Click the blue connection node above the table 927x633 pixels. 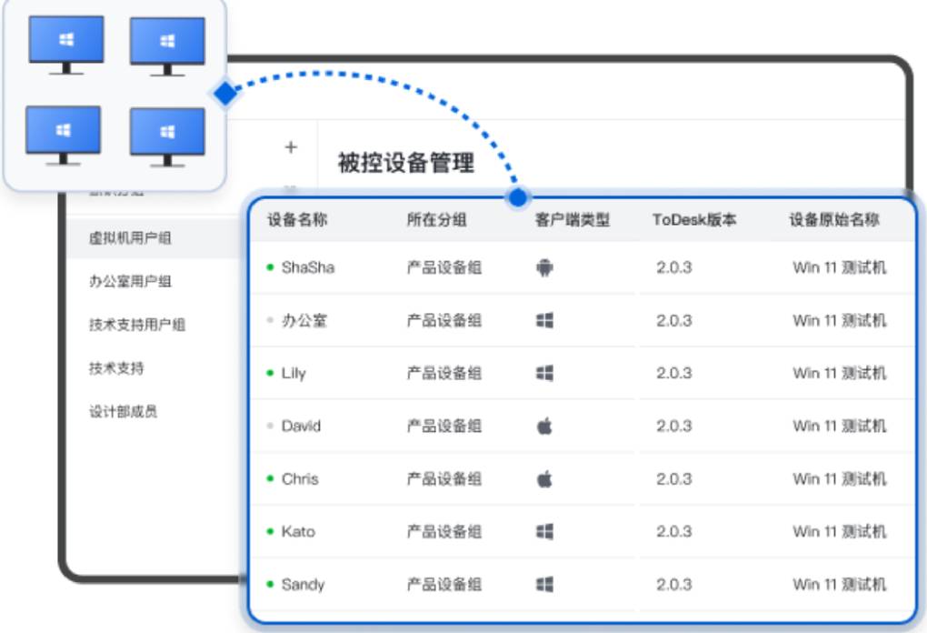516,196
